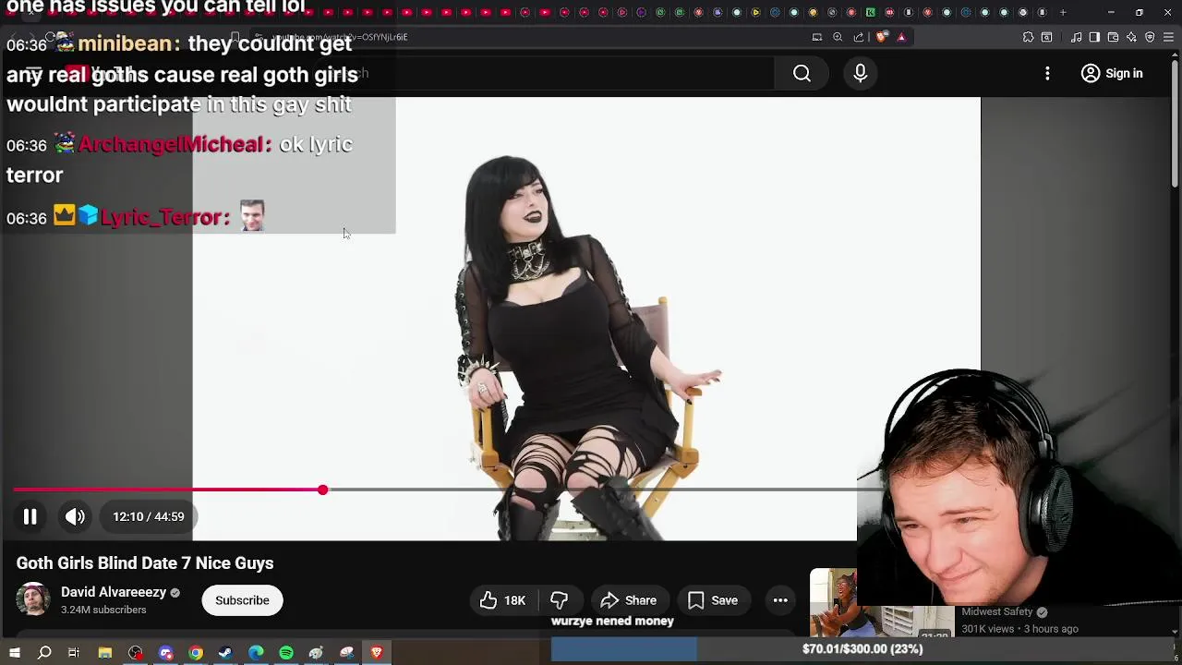Open Brave Rewards triangle icon
1182x665 pixels.
[901, 37]
